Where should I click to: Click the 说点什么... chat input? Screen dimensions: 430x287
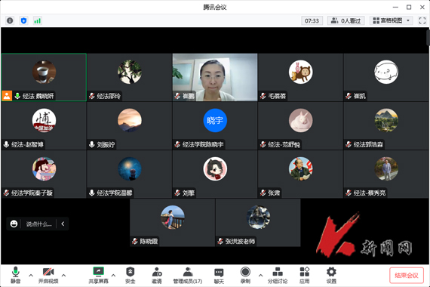click(39, 224)
